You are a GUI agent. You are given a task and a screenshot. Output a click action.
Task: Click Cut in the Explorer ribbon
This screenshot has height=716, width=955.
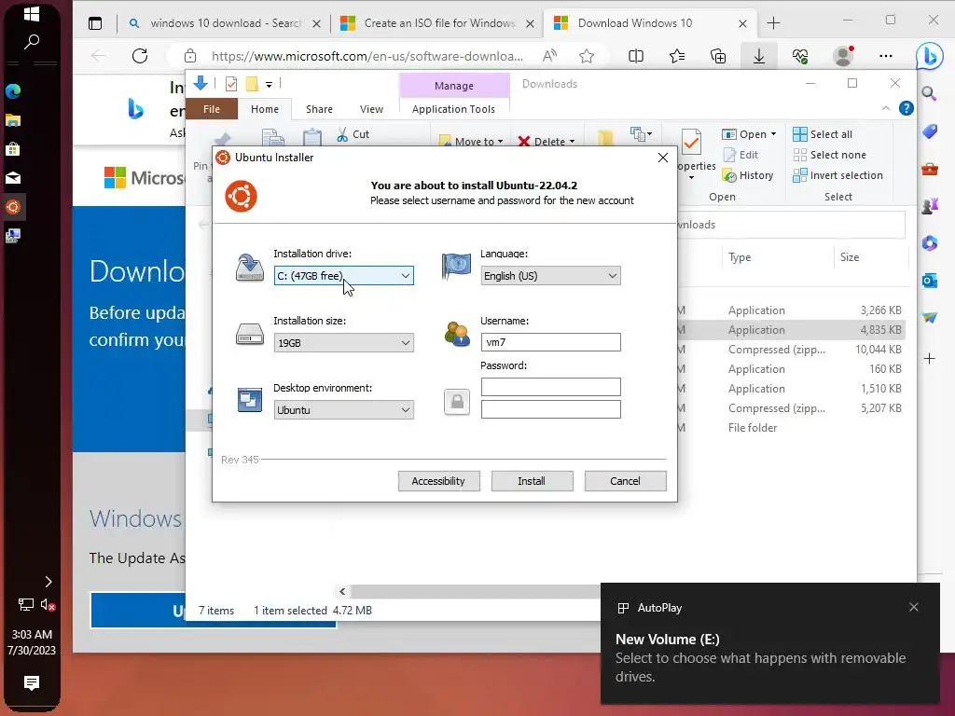[x=353, y=134]
